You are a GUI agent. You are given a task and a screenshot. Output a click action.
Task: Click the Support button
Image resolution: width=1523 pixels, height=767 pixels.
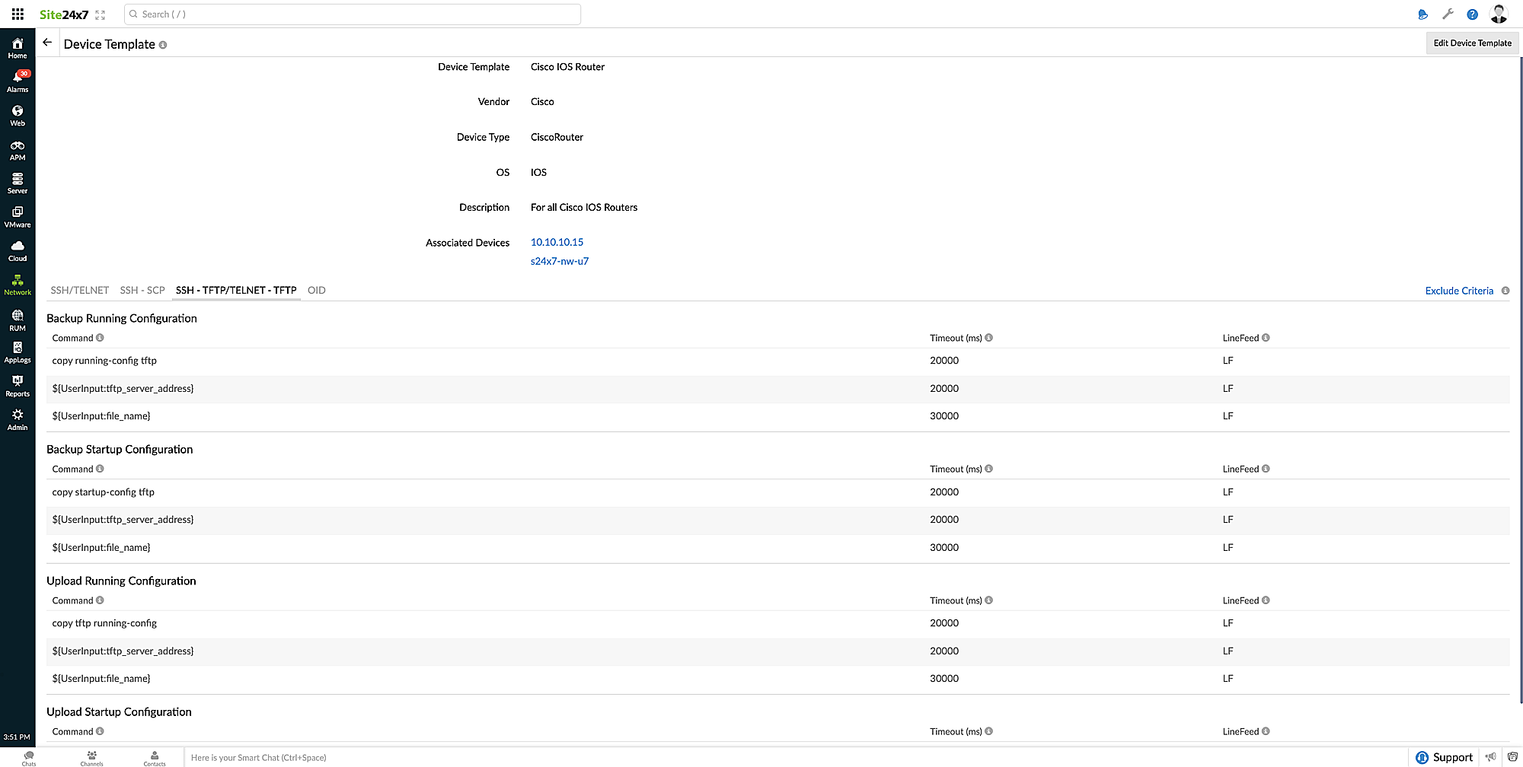tap(1444, 757)
